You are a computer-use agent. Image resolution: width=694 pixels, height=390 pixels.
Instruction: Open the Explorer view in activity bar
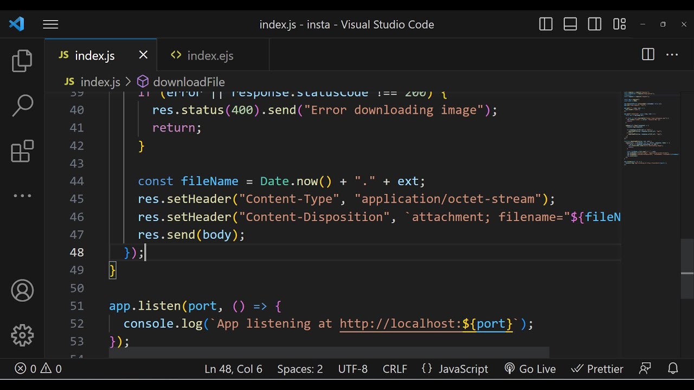(22, 61)
